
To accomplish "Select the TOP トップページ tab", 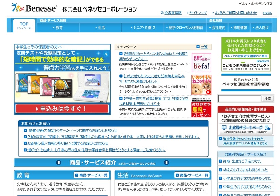I will tap(24, 25).
